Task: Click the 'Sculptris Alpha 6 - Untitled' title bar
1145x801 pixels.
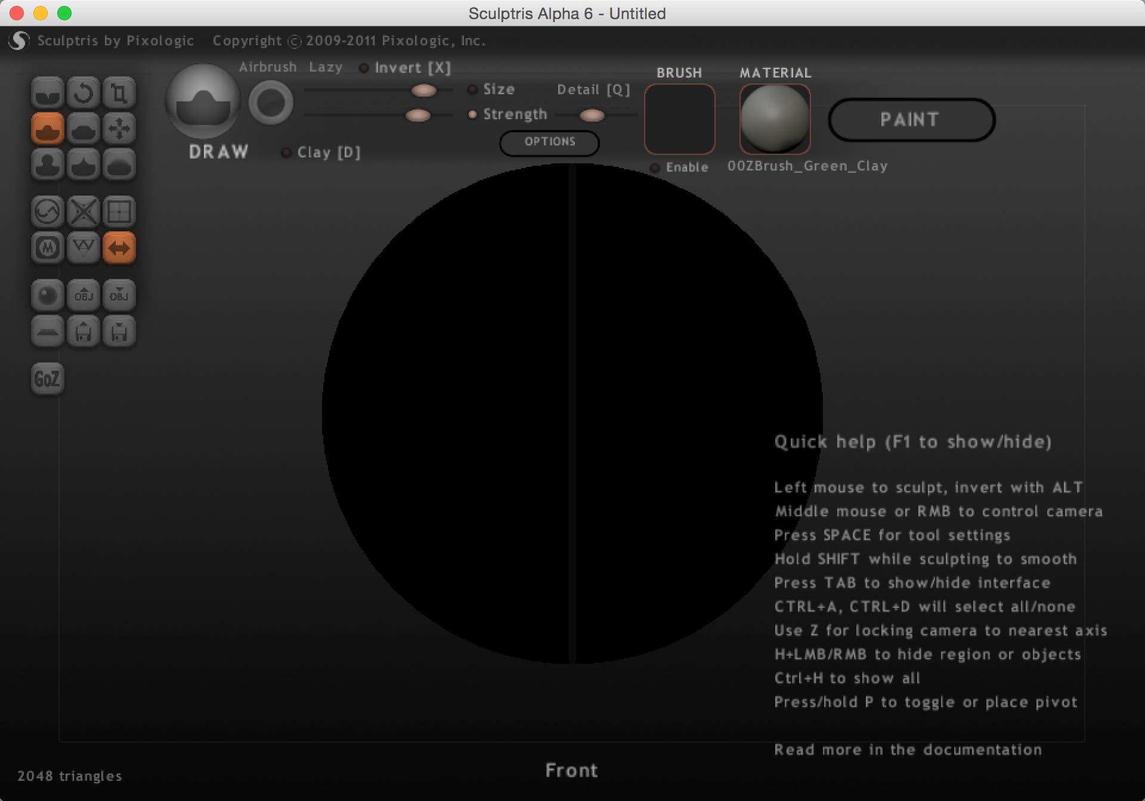Action: pyautogui.click(x=567, y=13)
